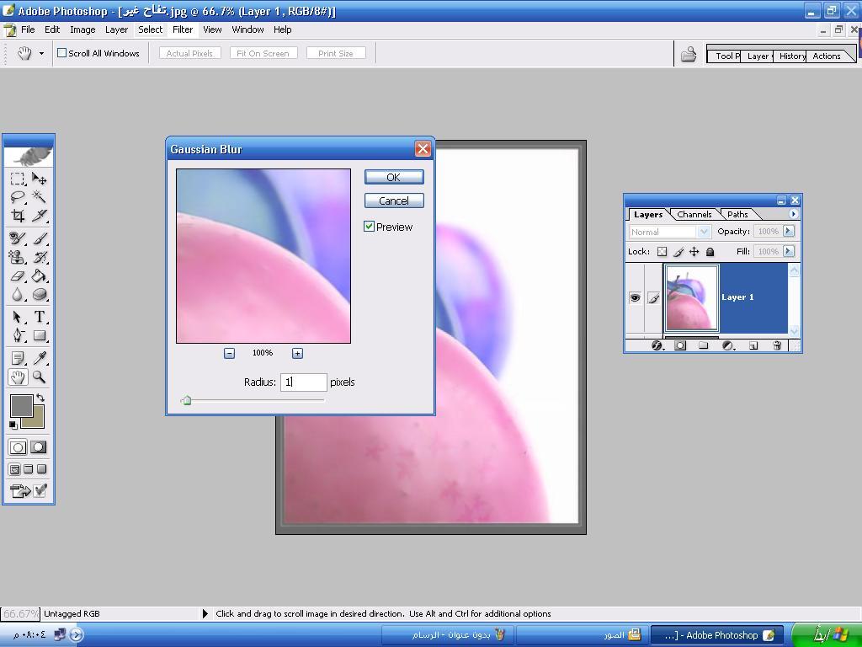
Task: Pick the History Brush tool
Action: (39, 257)
